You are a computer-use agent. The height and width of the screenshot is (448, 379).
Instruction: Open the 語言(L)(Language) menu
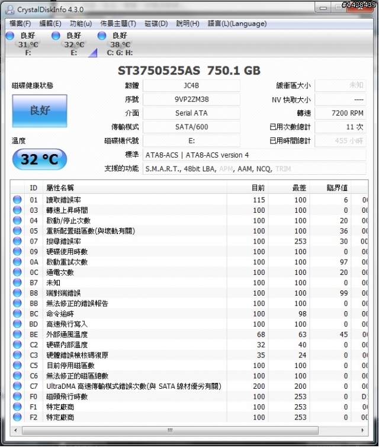tap(237, 24)
